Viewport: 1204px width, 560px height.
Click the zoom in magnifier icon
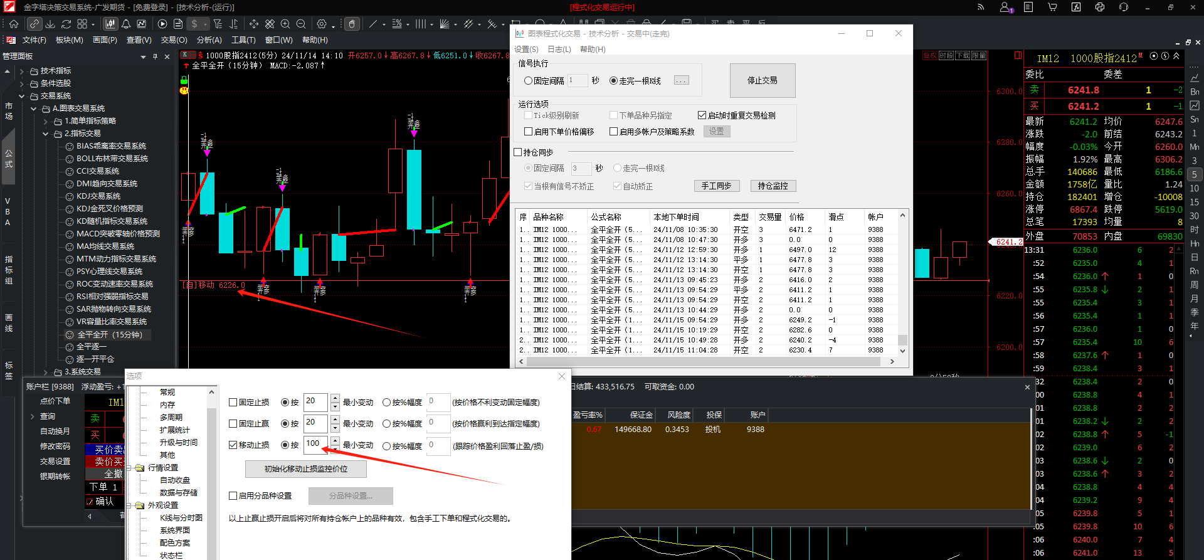[285, 24]
